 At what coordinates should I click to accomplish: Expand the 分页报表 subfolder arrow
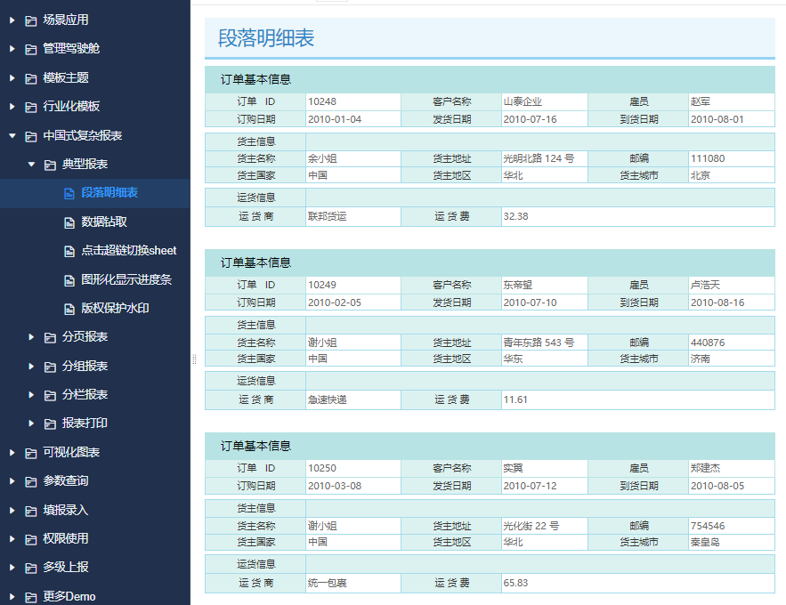click(x=31, y=337)
